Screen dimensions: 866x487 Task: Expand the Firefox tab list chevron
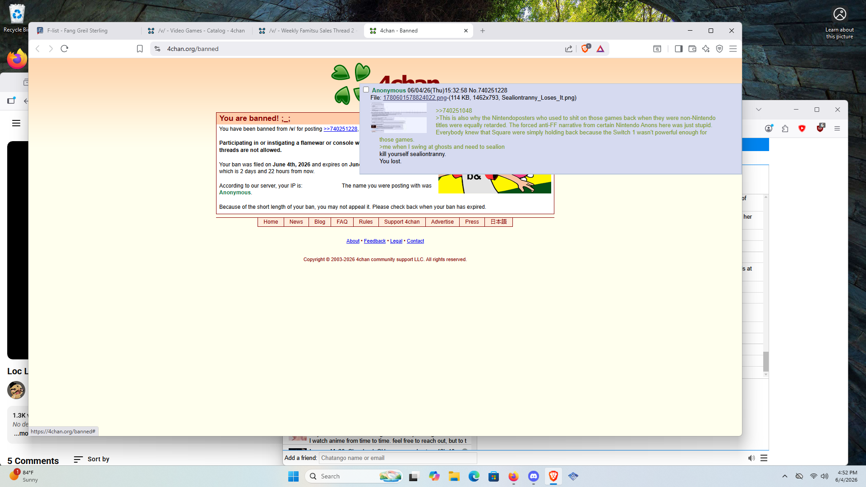(759, 110)
